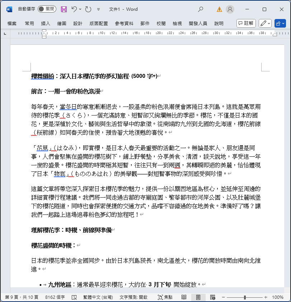The image size is (291, 302).
Task: Click the 100% zoom level button
Action: tap(277, 297)
